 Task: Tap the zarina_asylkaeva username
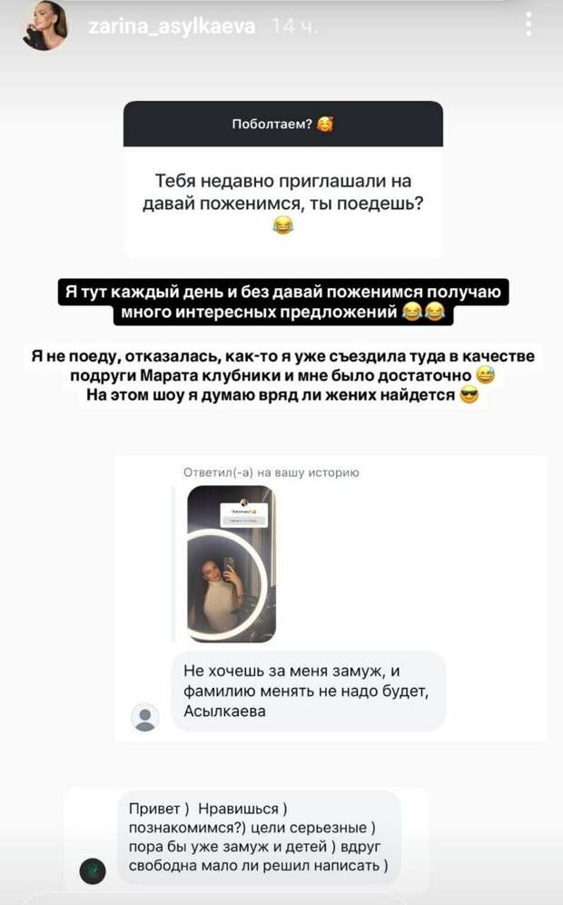(x=172, y=26)
